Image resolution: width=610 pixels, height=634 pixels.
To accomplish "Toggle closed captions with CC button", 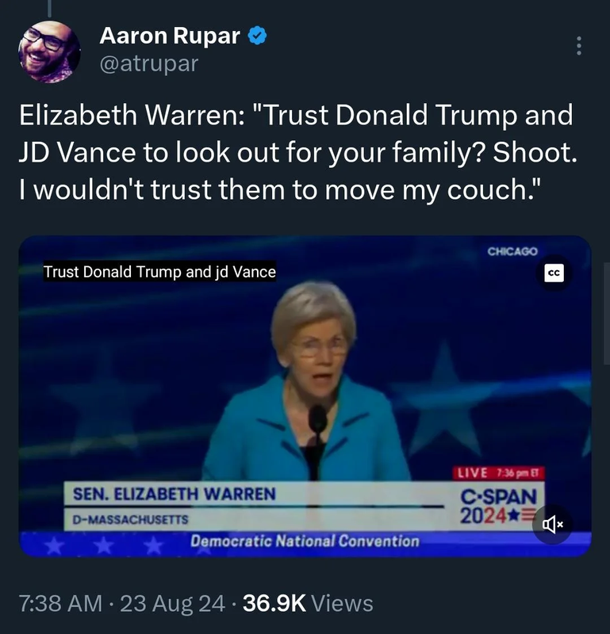I will tap(554, 273).
